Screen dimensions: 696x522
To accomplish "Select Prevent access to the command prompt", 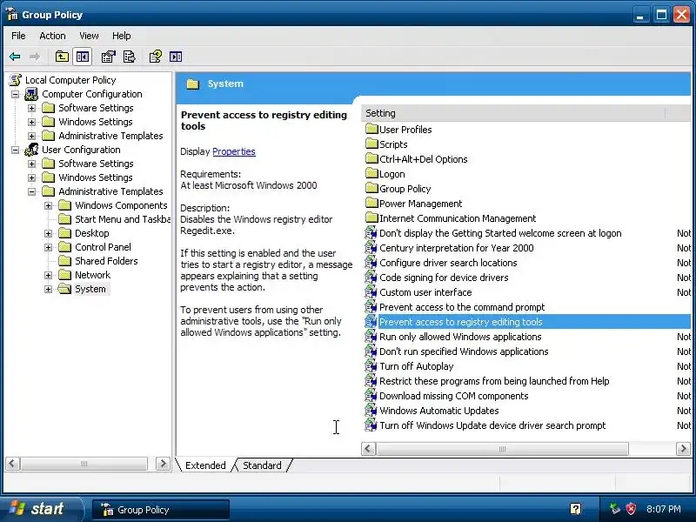I will 462,307.
